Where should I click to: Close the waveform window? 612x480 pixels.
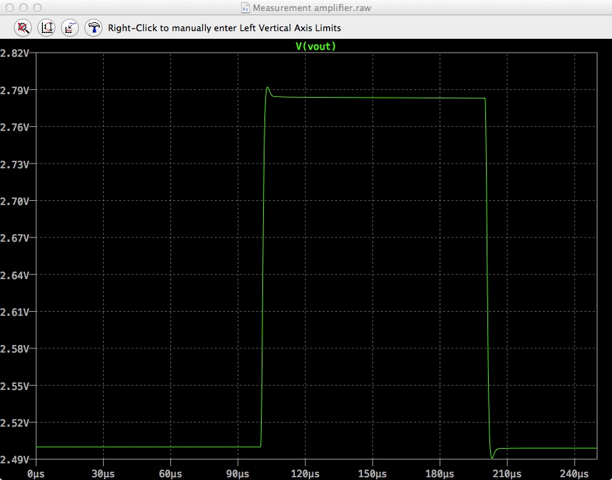[10, 8]
